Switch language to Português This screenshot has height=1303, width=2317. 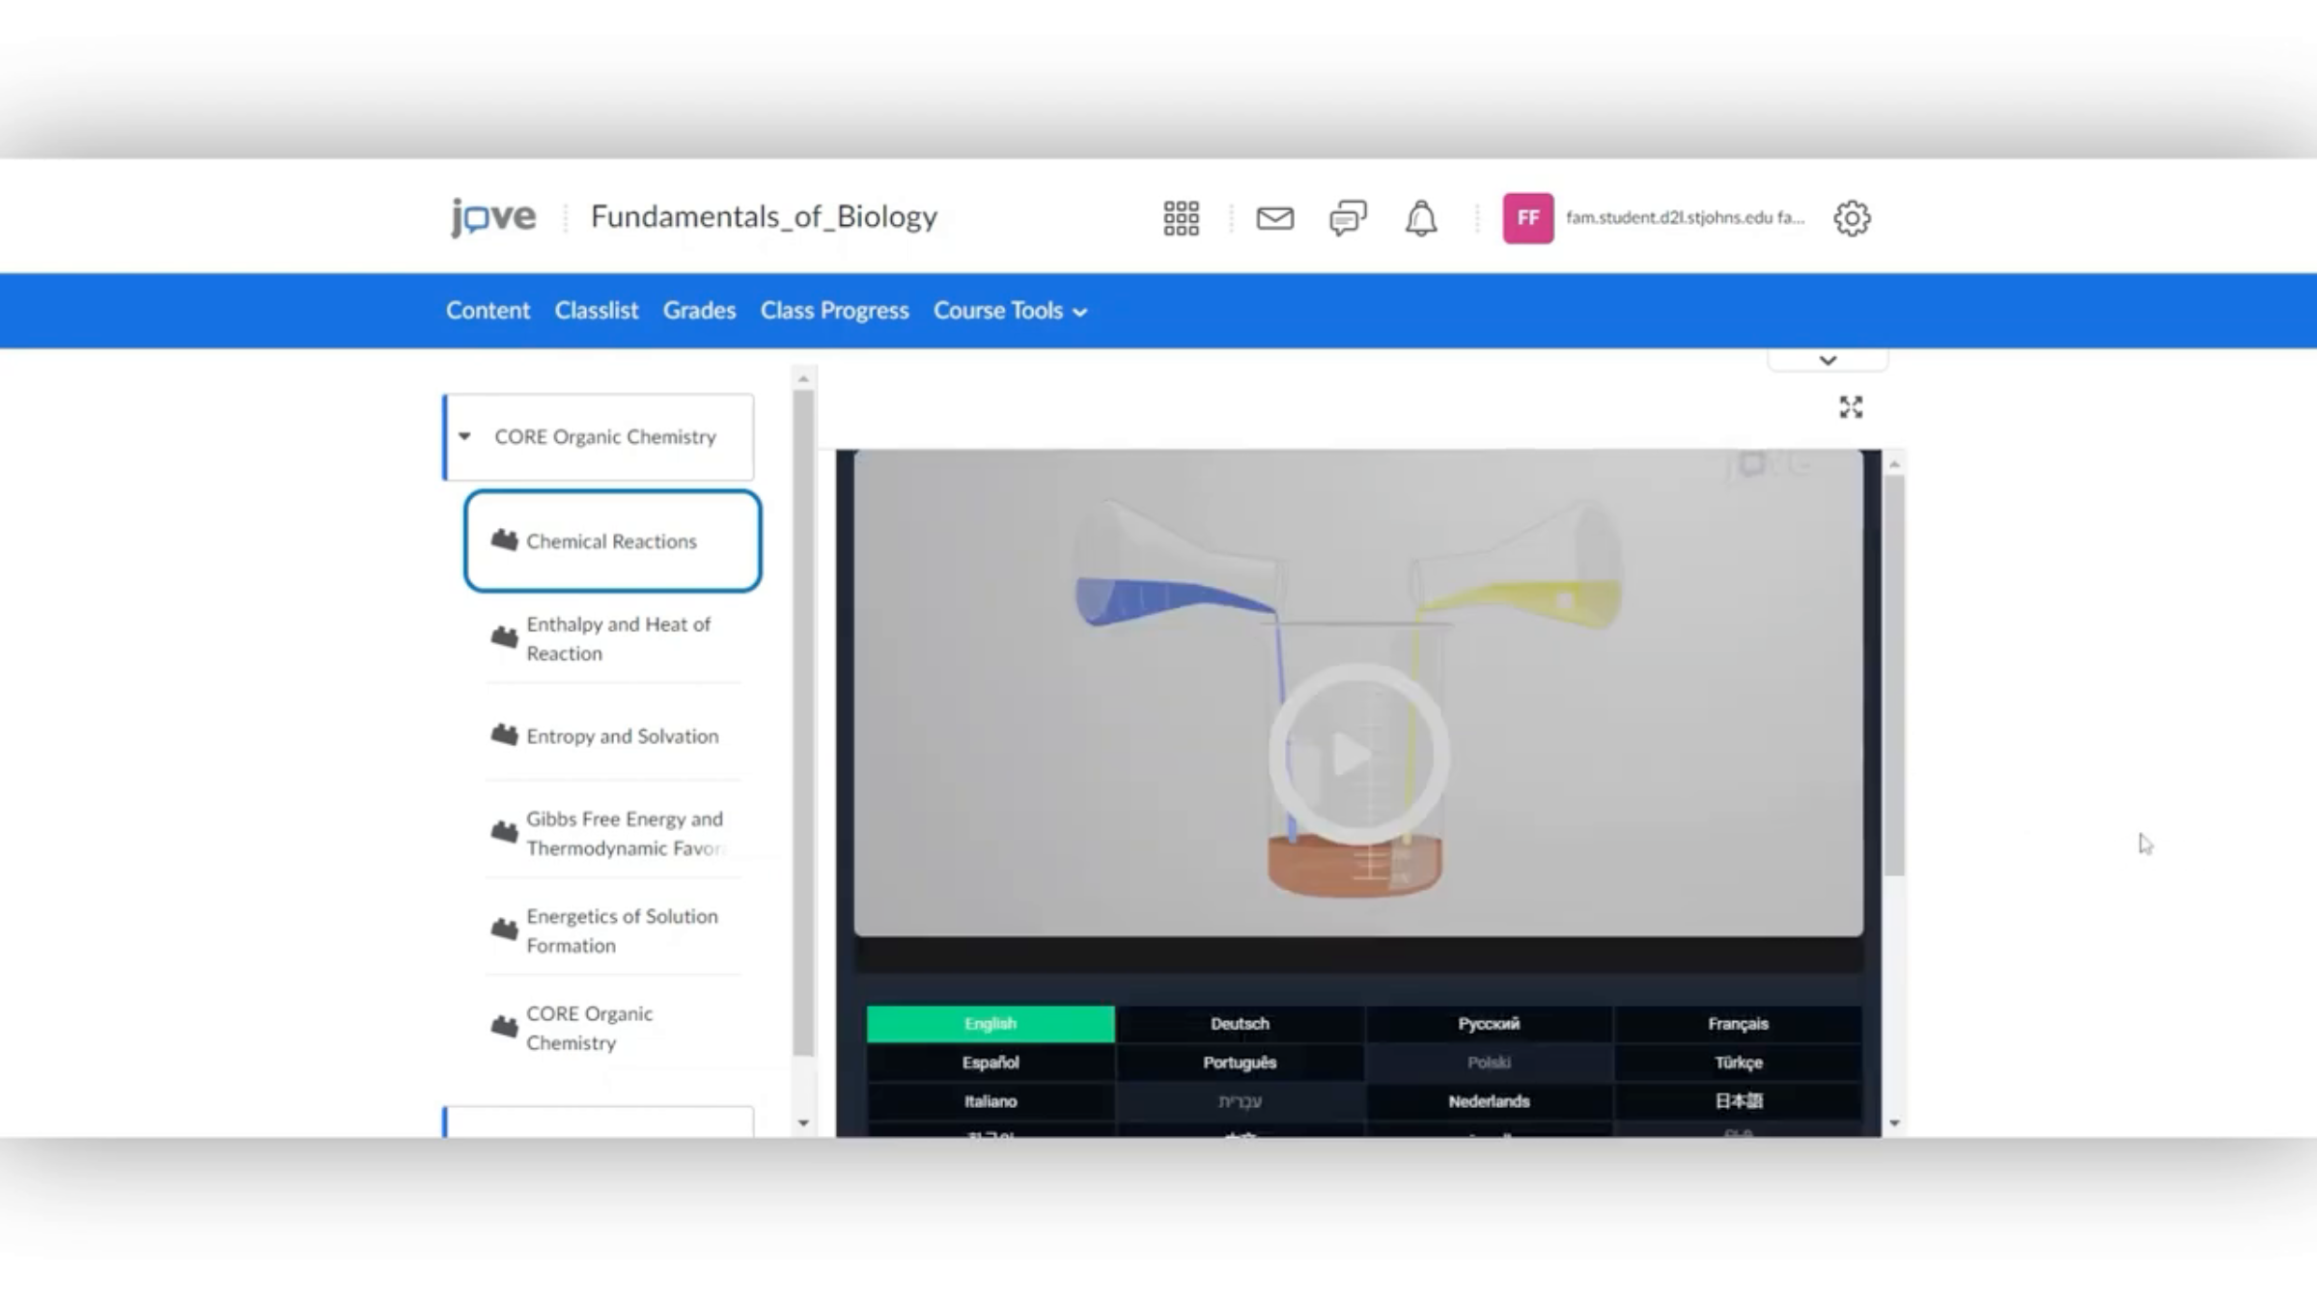1240,1063
